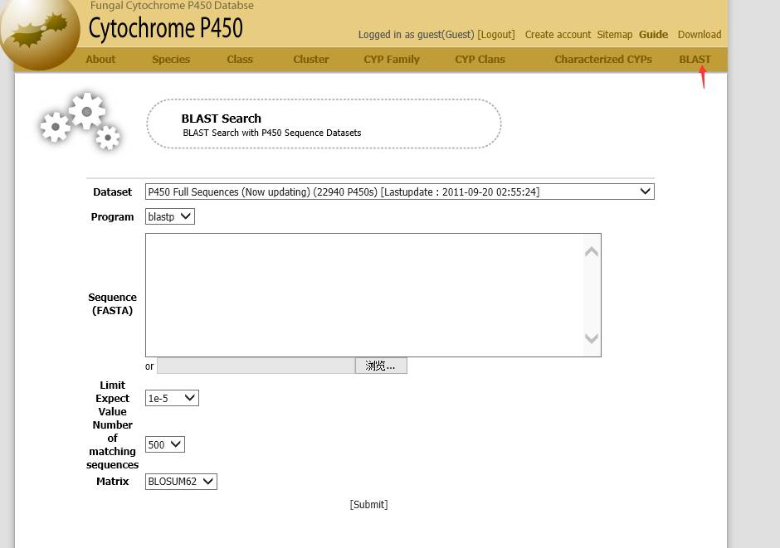780x548 pixels.
Task: Open the Guide link
Action: [653, 35]
